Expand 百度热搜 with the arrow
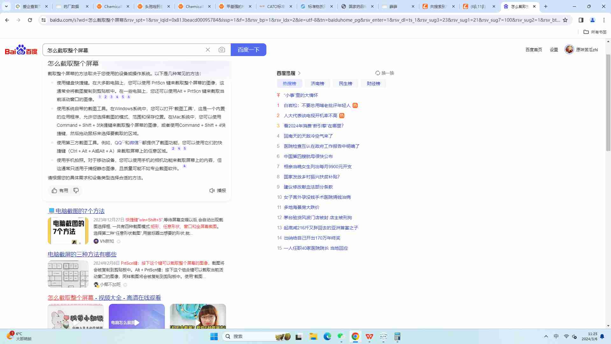Image resolution: width=611 pixels, height=344 pixels. click(299, 73)
